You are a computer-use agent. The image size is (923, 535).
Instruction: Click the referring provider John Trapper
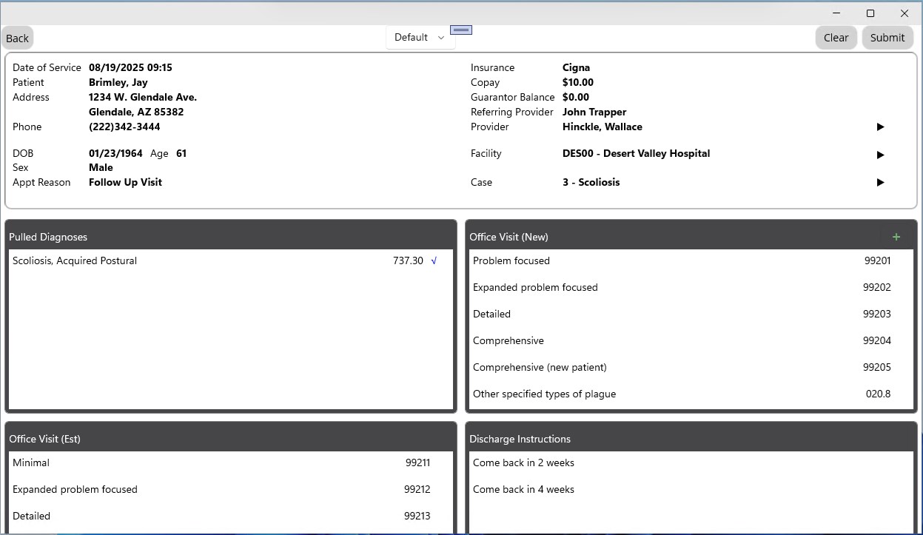tap(594, 112)
